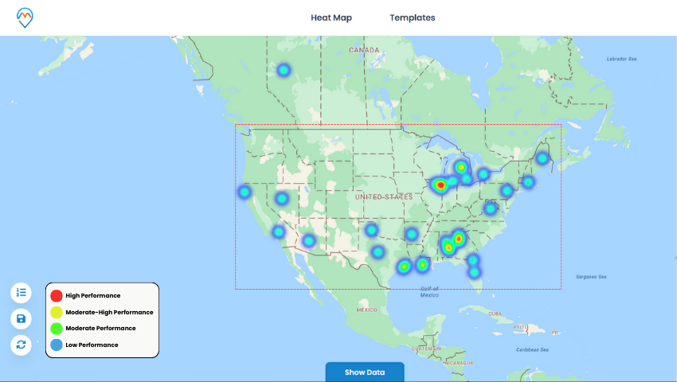The image size is (677, 382).
Task: Click the red hotspot near Chicago
Action: click(x=440, y=185)
